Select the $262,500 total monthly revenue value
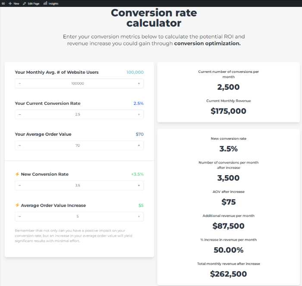 pos(228,274)
